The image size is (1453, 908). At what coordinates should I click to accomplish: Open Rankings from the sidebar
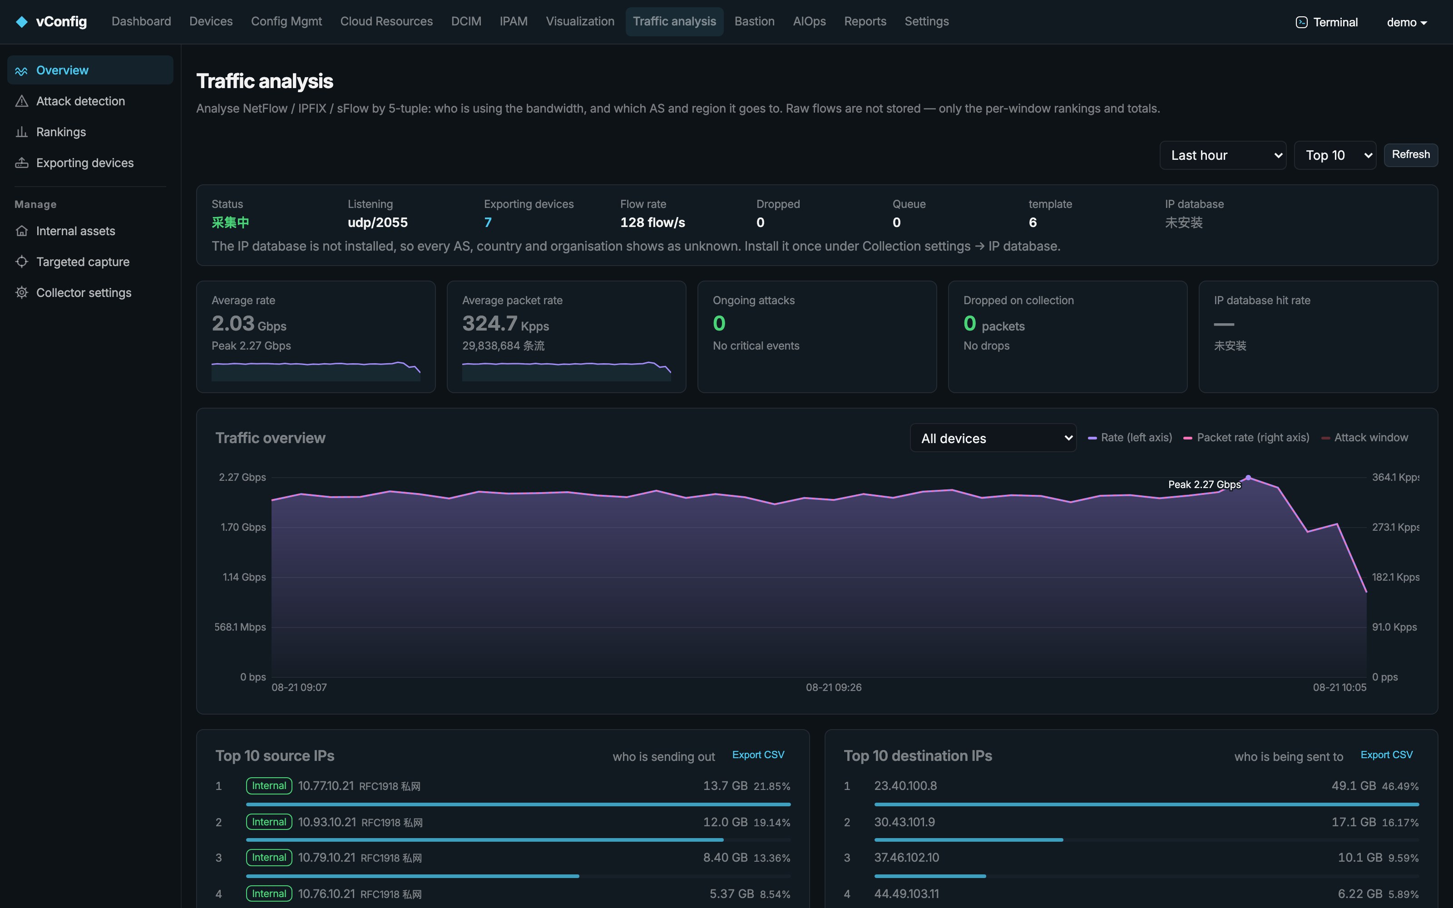tap(90, 132)
